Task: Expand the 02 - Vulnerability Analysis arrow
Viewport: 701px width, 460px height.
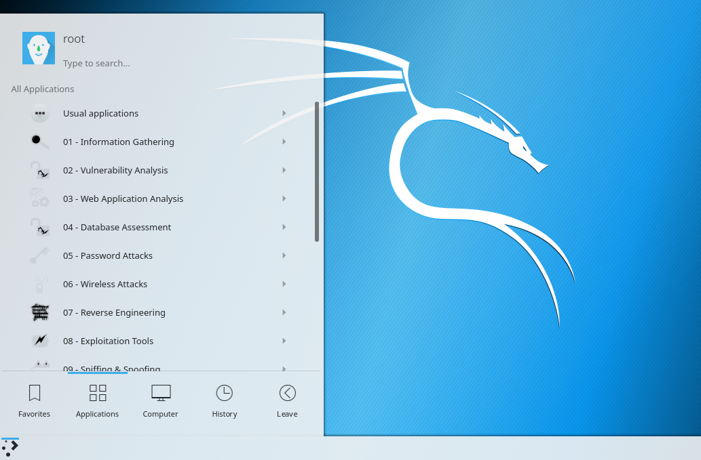Action: tap(284, 170)
